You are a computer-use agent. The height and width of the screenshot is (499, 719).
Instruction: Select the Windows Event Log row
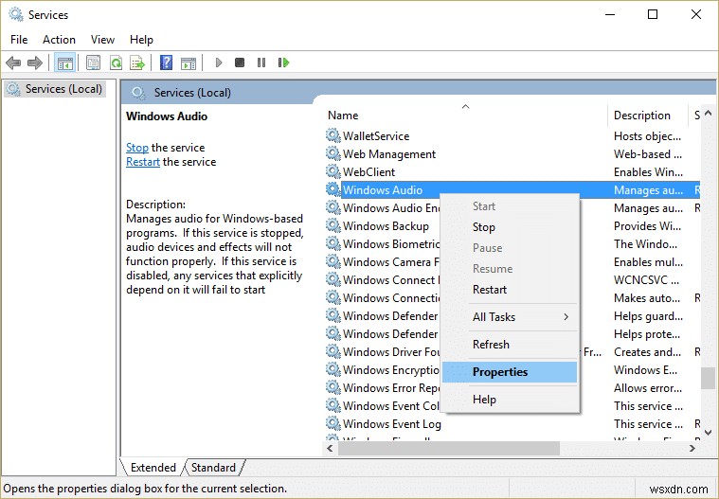(x=512, y=423)
